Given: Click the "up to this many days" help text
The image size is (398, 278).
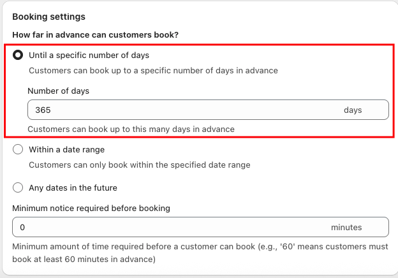Looking at the screenshot, I should click(x=131, y=129).
